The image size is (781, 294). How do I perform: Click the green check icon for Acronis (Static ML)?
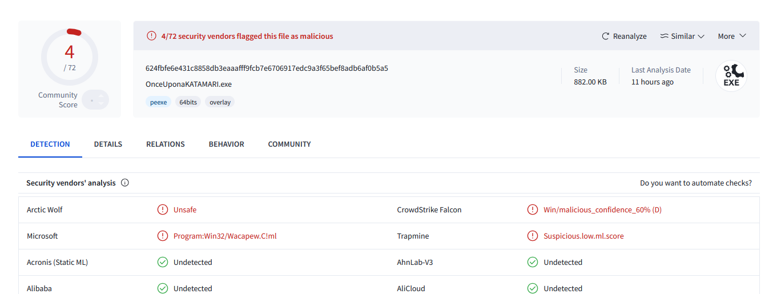tap(163, 262)
